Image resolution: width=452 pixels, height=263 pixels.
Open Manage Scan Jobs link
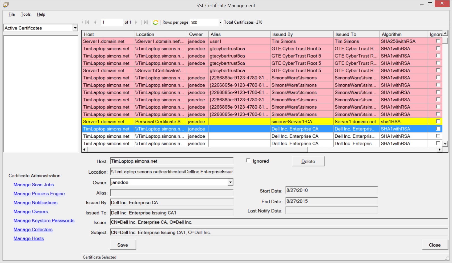point(34,185)
